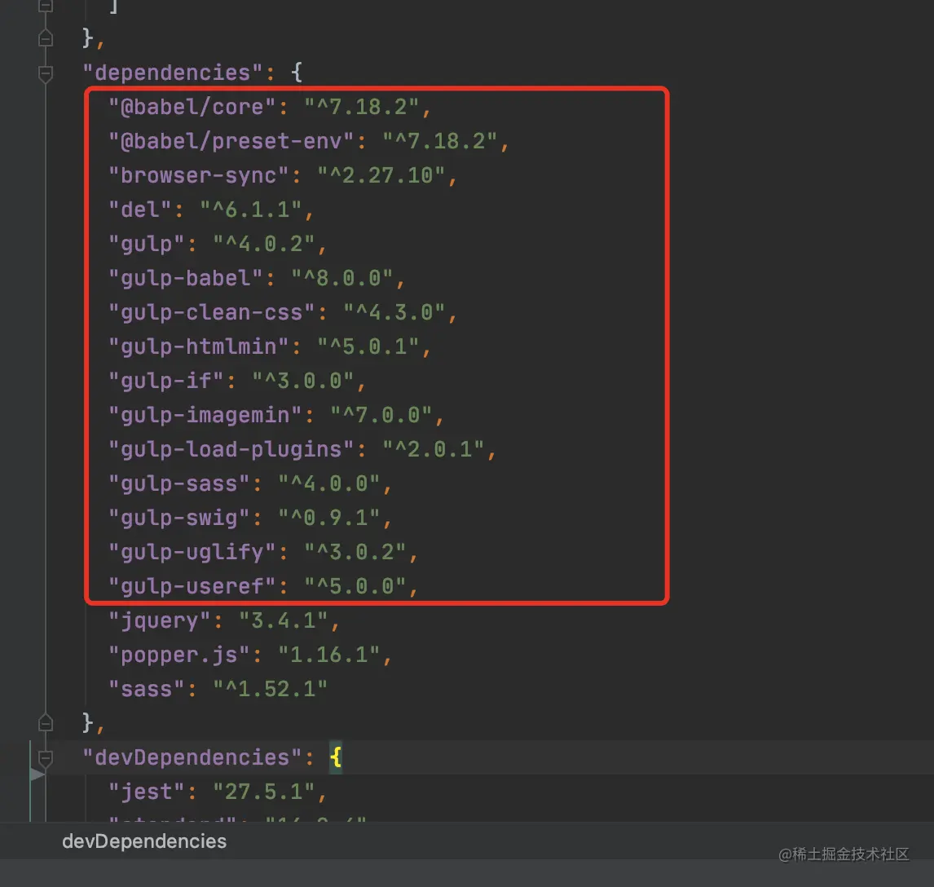Click the "^1.52.1" sass version value
The width and height of the screenshot is (934, 887).
pyautogui.click(x=270, y=689)
